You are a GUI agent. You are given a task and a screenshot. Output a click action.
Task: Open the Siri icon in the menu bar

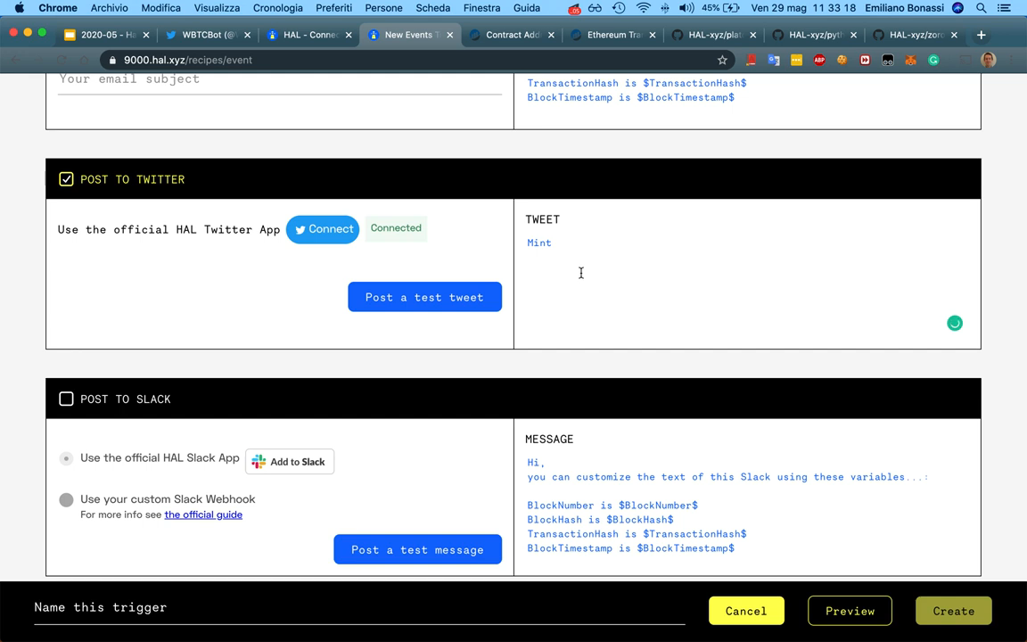tap(957, 8)
